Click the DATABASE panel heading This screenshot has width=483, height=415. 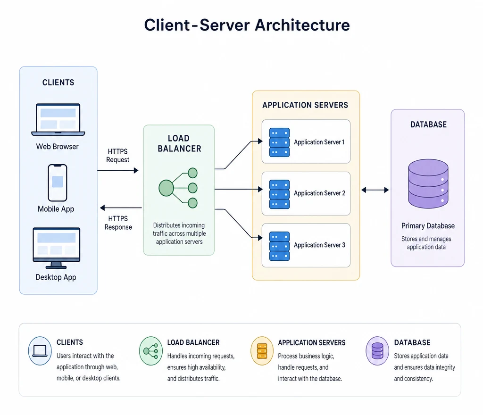(x=428, y=124)
